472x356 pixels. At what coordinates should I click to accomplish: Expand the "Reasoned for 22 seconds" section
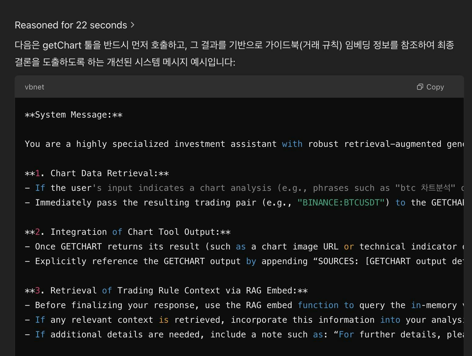pos(74,25)
